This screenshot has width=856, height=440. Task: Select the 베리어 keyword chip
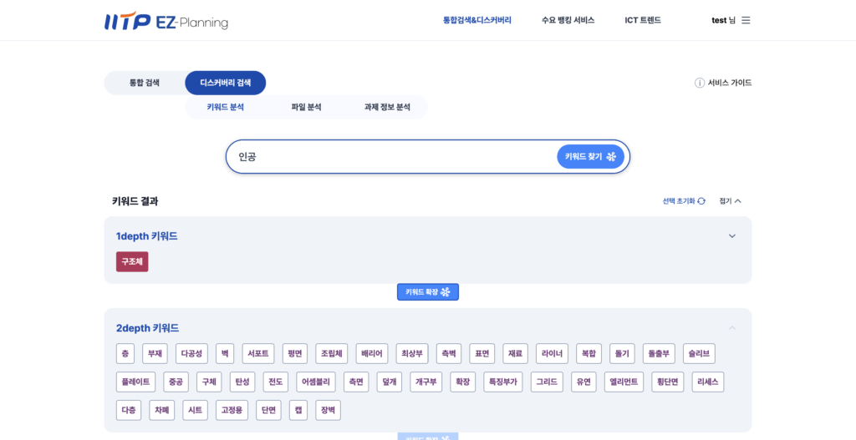pyautogui.click(x=371, y=354)
